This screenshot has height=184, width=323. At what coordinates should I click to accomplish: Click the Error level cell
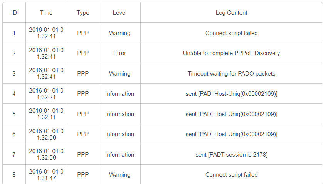tap(120, 53)
